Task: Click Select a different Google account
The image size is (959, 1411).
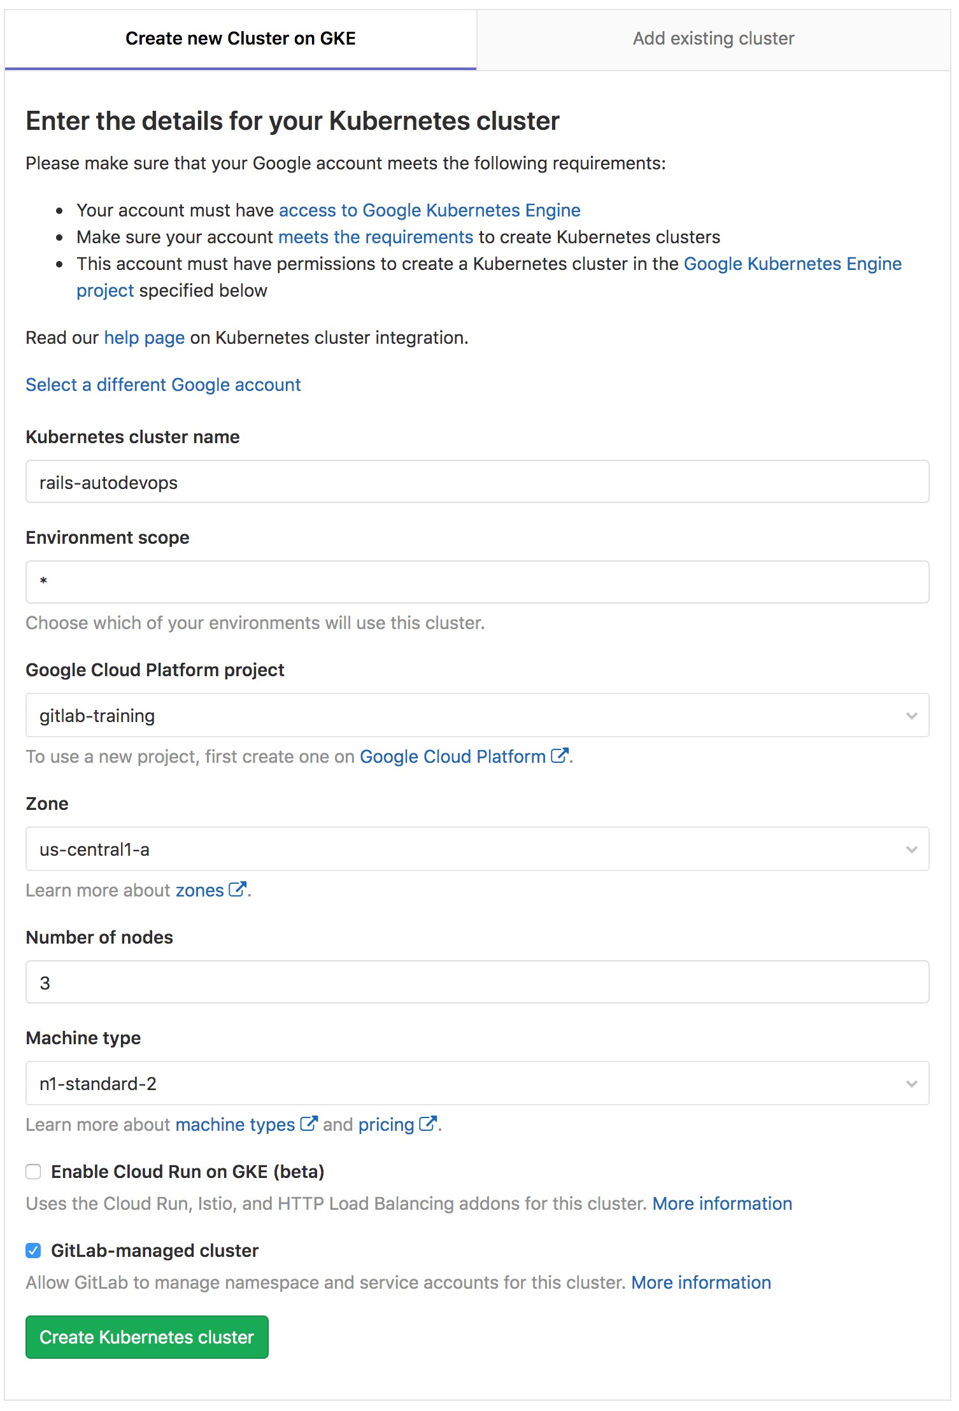Action: pyautogui.click(x=163, y=385)
